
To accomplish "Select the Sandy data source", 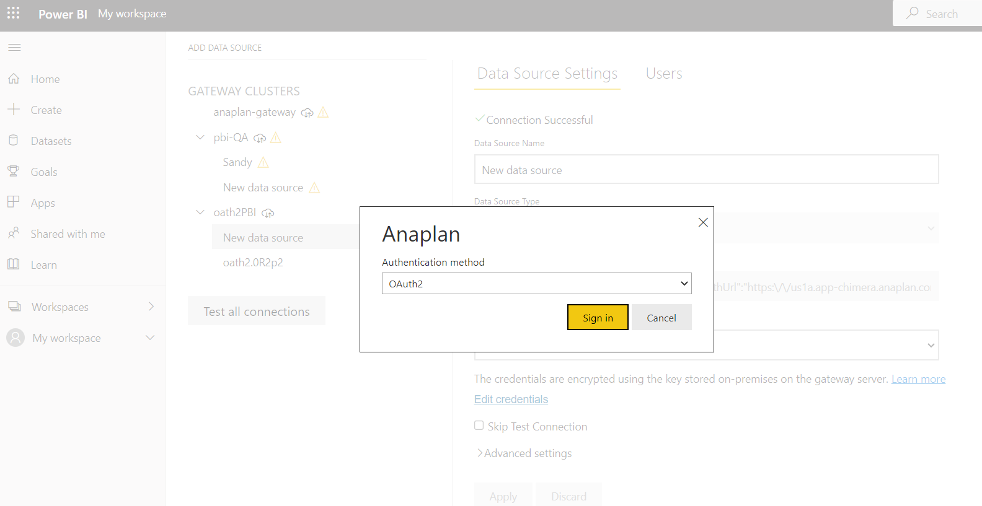I will [237, 162].
